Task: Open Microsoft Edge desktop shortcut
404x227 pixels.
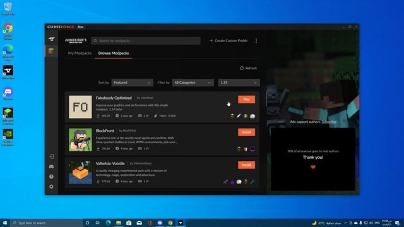Action: [x=8, y=52]
